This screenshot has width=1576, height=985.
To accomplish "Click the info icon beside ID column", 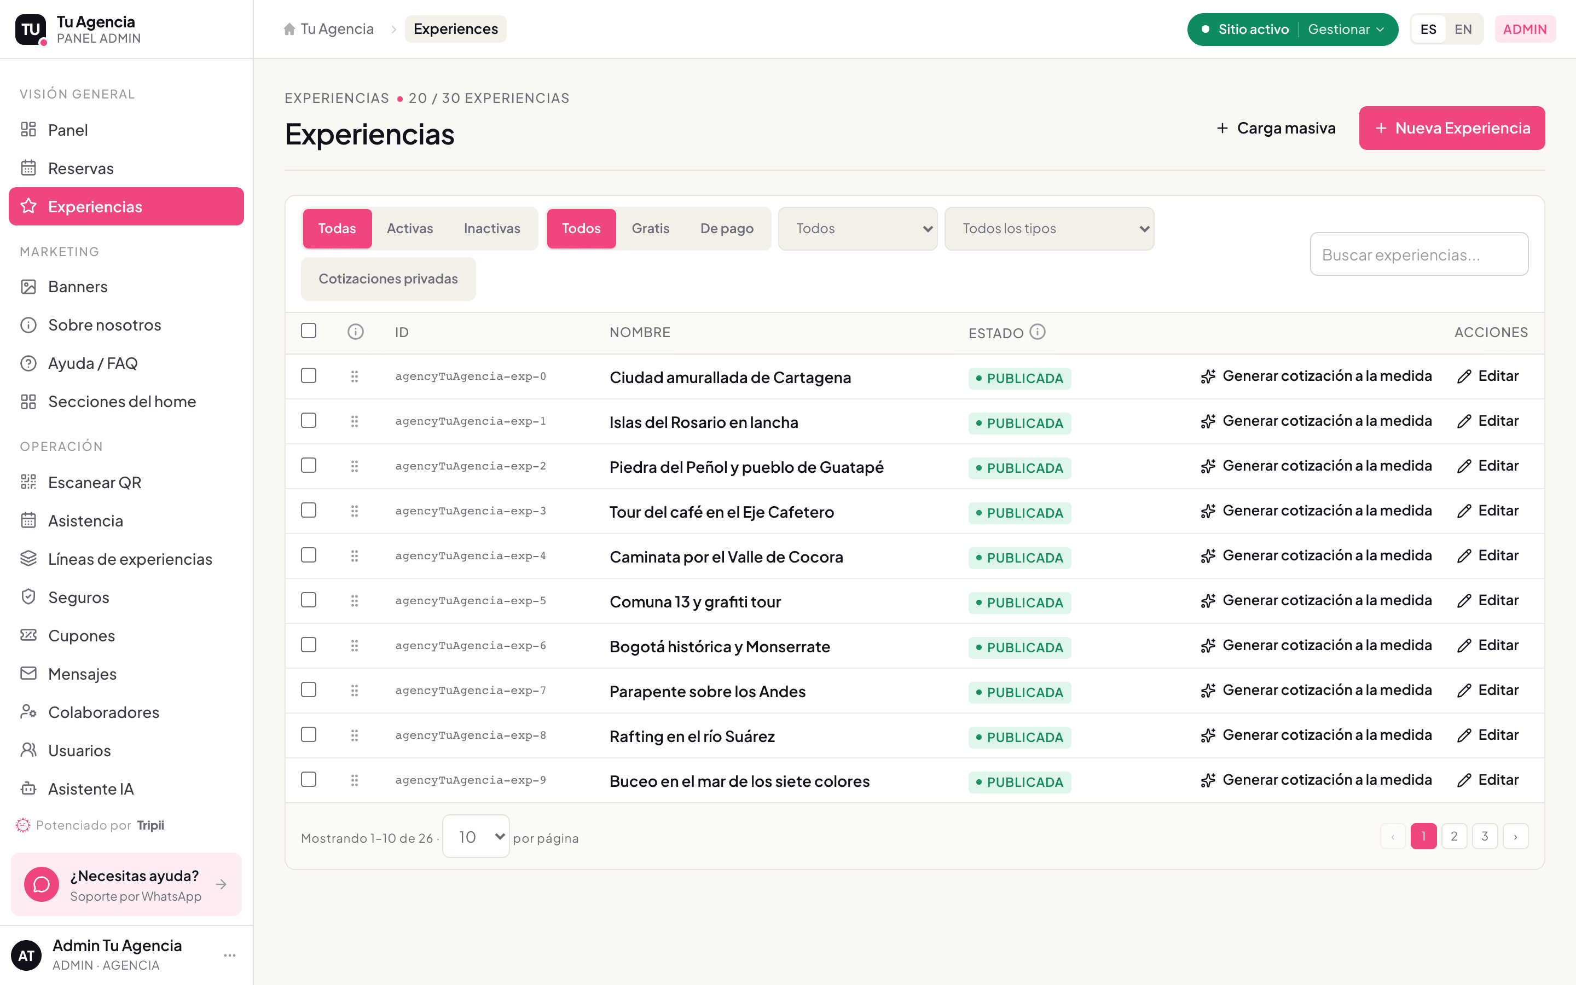I will coord(356,332).
